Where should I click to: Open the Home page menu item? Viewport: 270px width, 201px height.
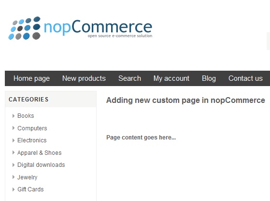[x=31, y=78]
